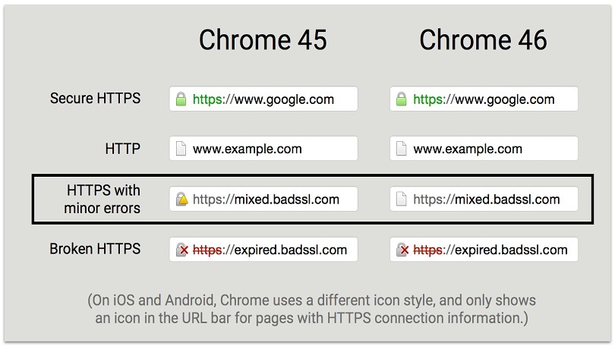Click blank page icon in Chrome 46 mixed.badssl.com bar
This screenshot has height=346, width=615.
coord(402,200)
